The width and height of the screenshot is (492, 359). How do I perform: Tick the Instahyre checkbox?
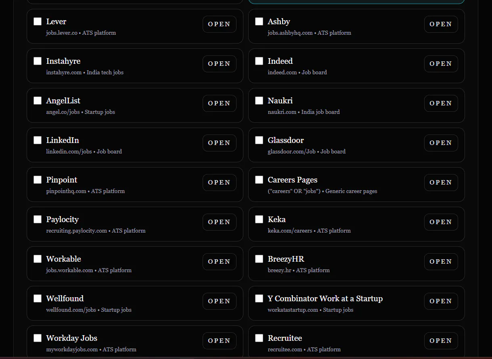(x=38, y=61)
